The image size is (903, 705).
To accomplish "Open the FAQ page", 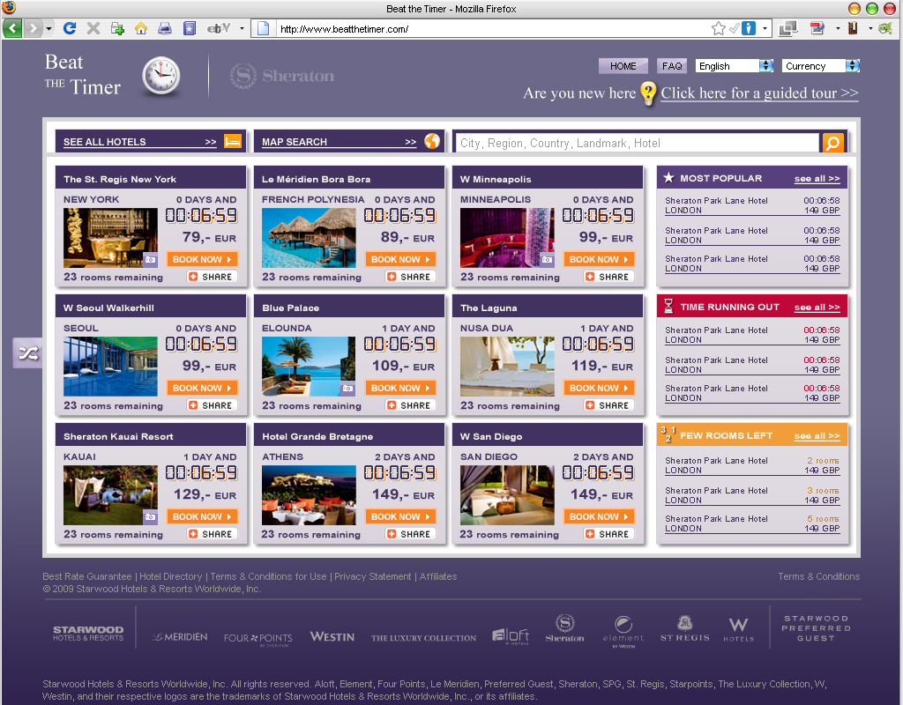I will pos(671,66).
